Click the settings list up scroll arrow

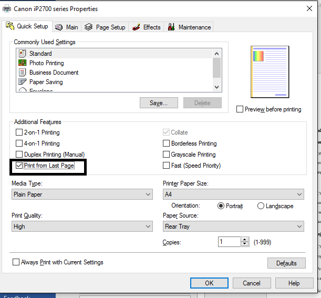pos(217,54)
